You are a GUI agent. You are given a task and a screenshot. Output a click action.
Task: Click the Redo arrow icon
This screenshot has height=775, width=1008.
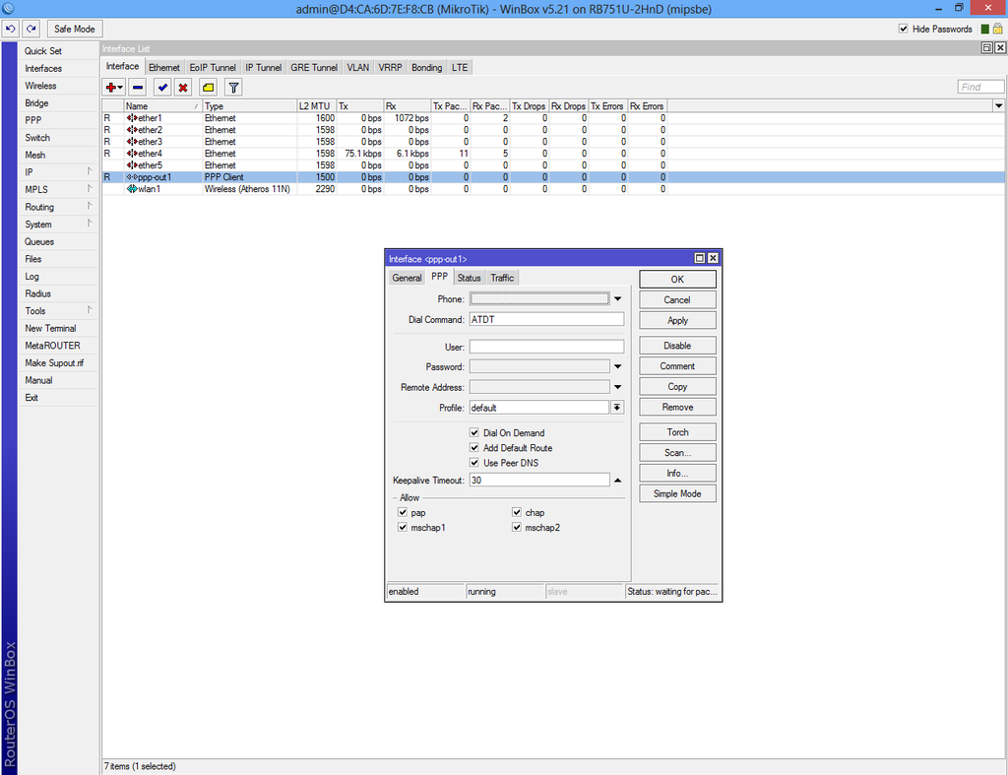(30, 29)
